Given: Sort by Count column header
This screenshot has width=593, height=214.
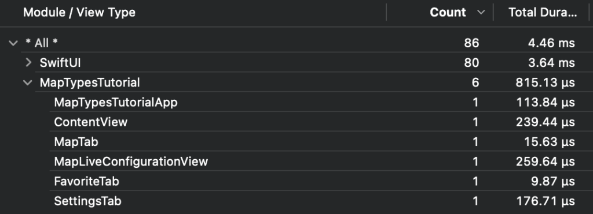Looking at the screenshot, I should pos(448,13).
